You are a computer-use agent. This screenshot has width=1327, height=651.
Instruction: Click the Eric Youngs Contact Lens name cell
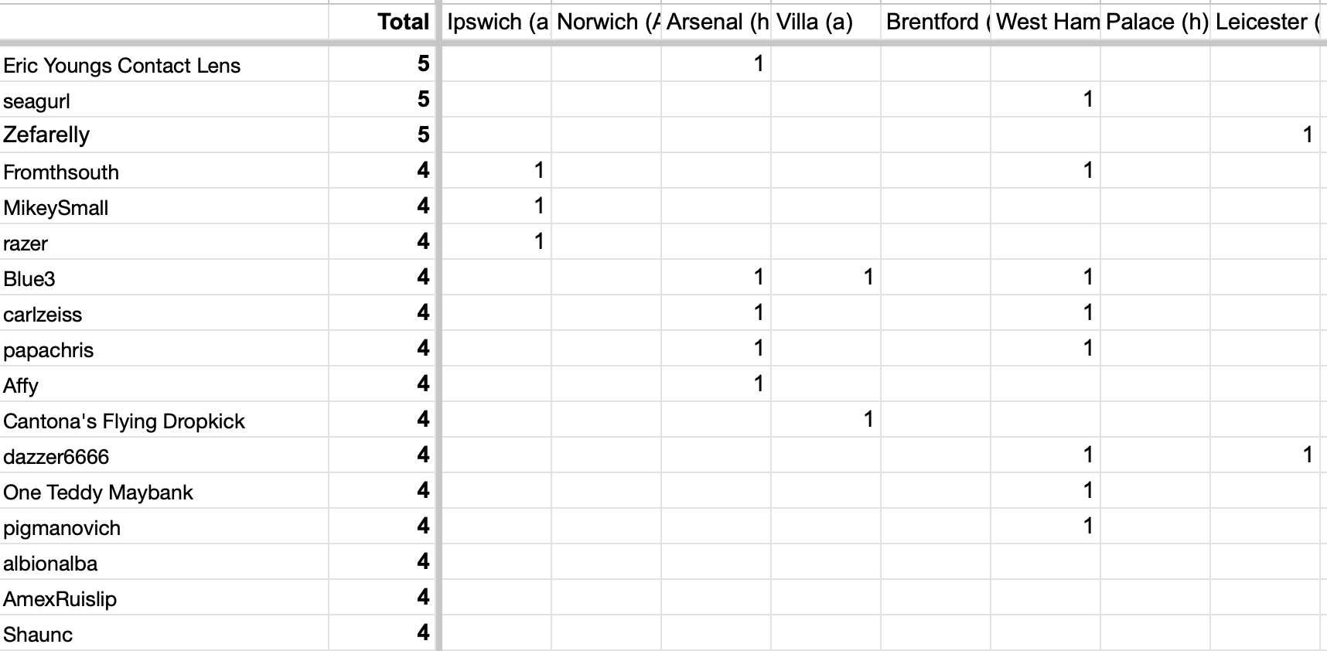(x=165, y=64)
